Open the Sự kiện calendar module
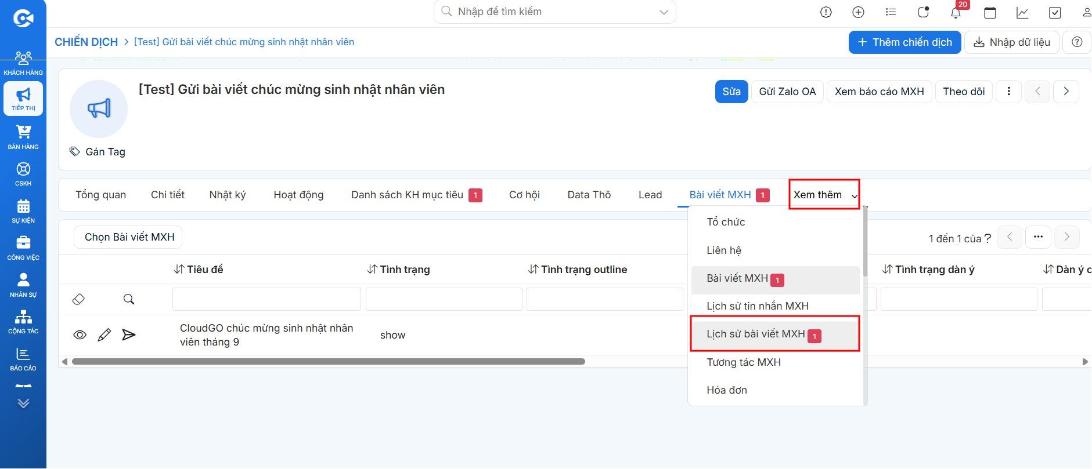The width and height of the screenshot is (1092, 469). click(23, 211)
